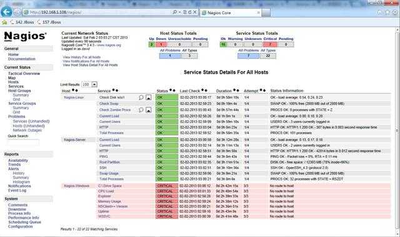Open the Nagios-Windows host link

(x=76, y=186)
